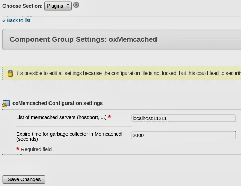Click the red asterisk before Required field

[18, 149]
